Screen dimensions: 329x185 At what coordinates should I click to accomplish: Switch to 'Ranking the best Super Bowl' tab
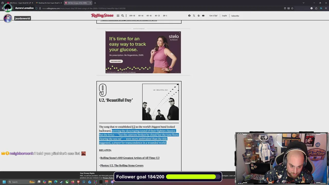click(49, 3)
